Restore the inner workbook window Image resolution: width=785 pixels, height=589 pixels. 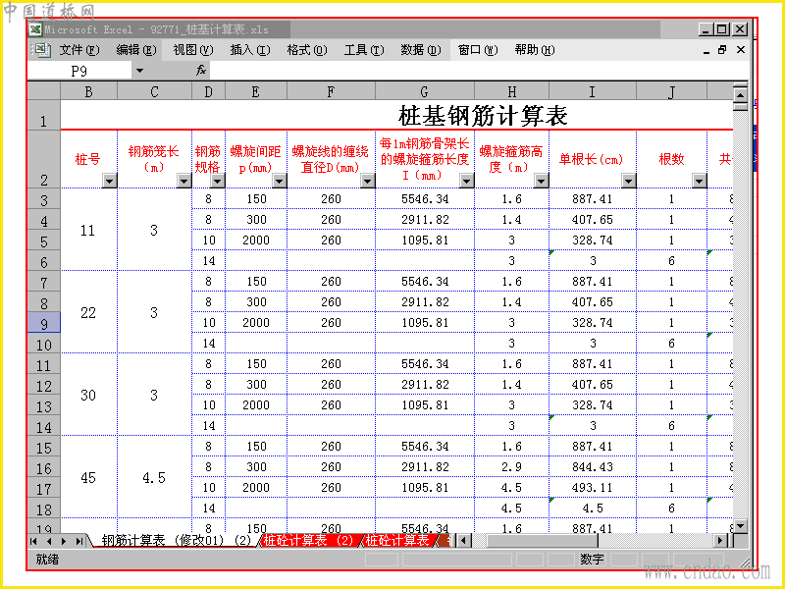[722, 50]
